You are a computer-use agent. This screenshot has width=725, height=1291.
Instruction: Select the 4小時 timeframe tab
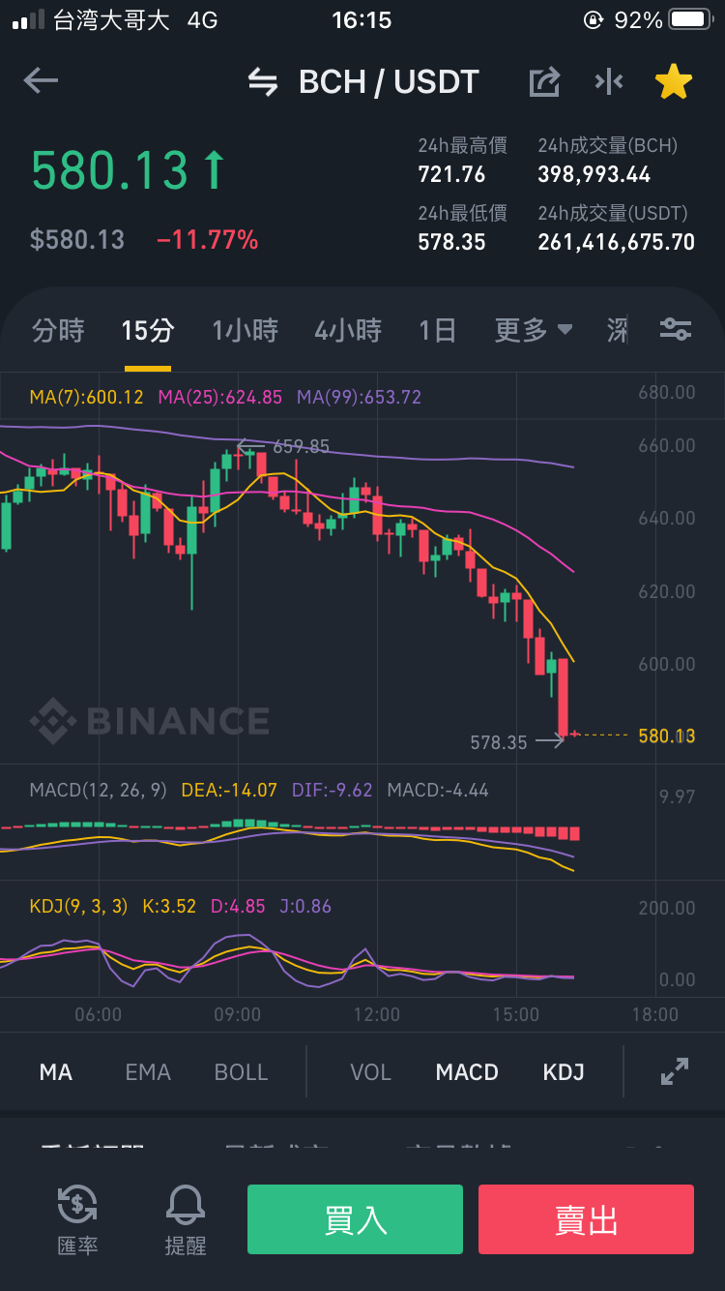348,331
